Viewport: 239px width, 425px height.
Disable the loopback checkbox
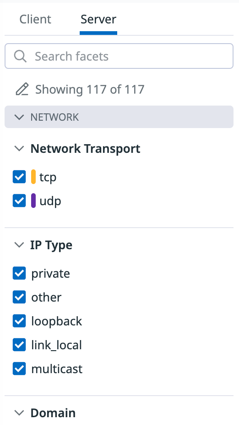click(19, 321)
